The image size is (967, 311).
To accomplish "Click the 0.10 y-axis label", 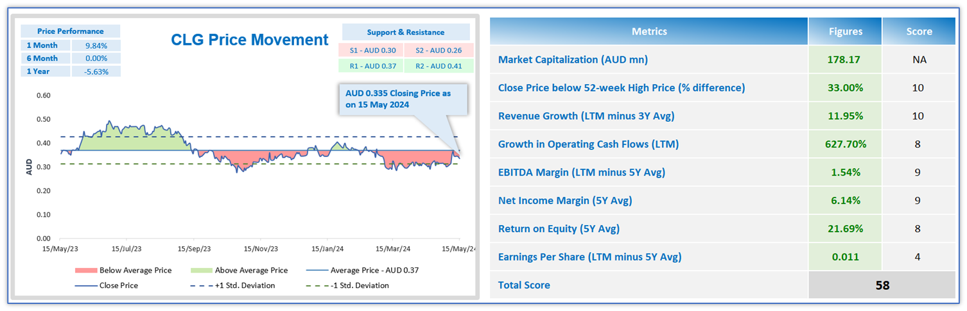I will [44, 215].
